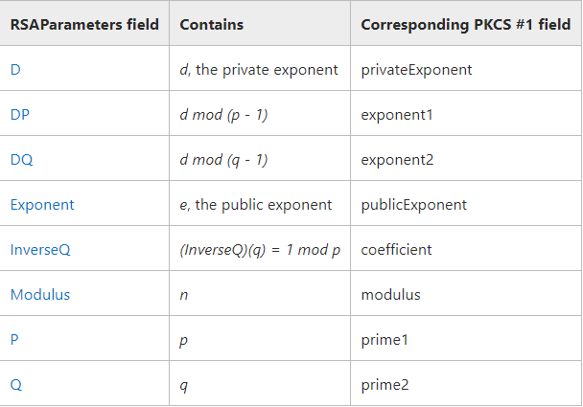Screen dimensions: 583x407
Task: Click the Modulus link
Action: click(x=40, y=295)
